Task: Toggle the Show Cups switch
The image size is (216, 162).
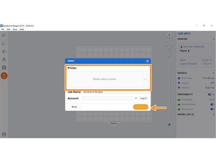Action: point(212,109)
